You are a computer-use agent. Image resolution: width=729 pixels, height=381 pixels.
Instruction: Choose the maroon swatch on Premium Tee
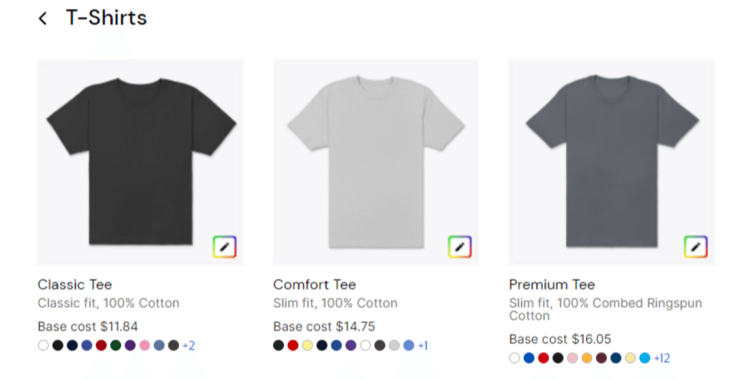pyautogui.click(x=601, y=358)
